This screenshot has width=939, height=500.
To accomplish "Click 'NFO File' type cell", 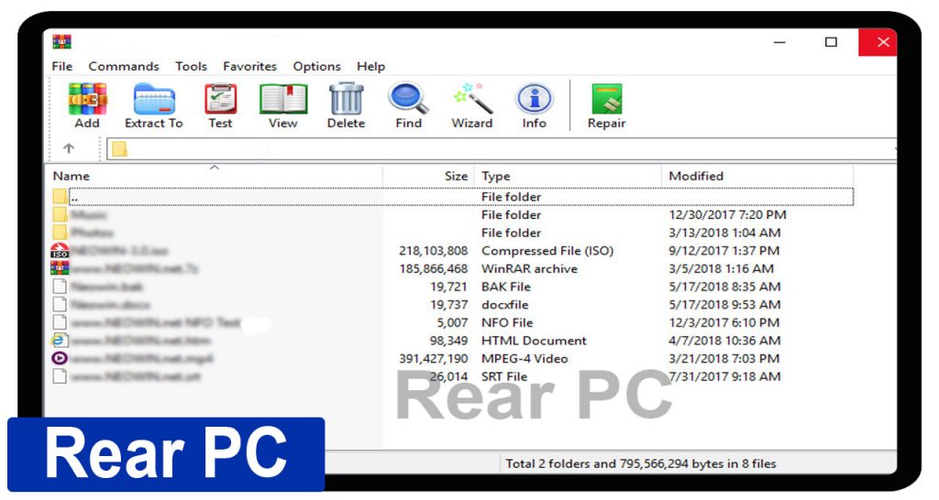I will pyautogui.click(x=507, y=322).
